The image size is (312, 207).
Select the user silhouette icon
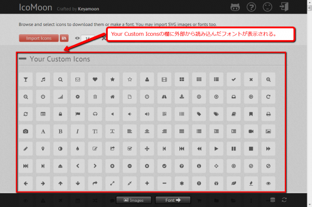[x=147, y=80]
